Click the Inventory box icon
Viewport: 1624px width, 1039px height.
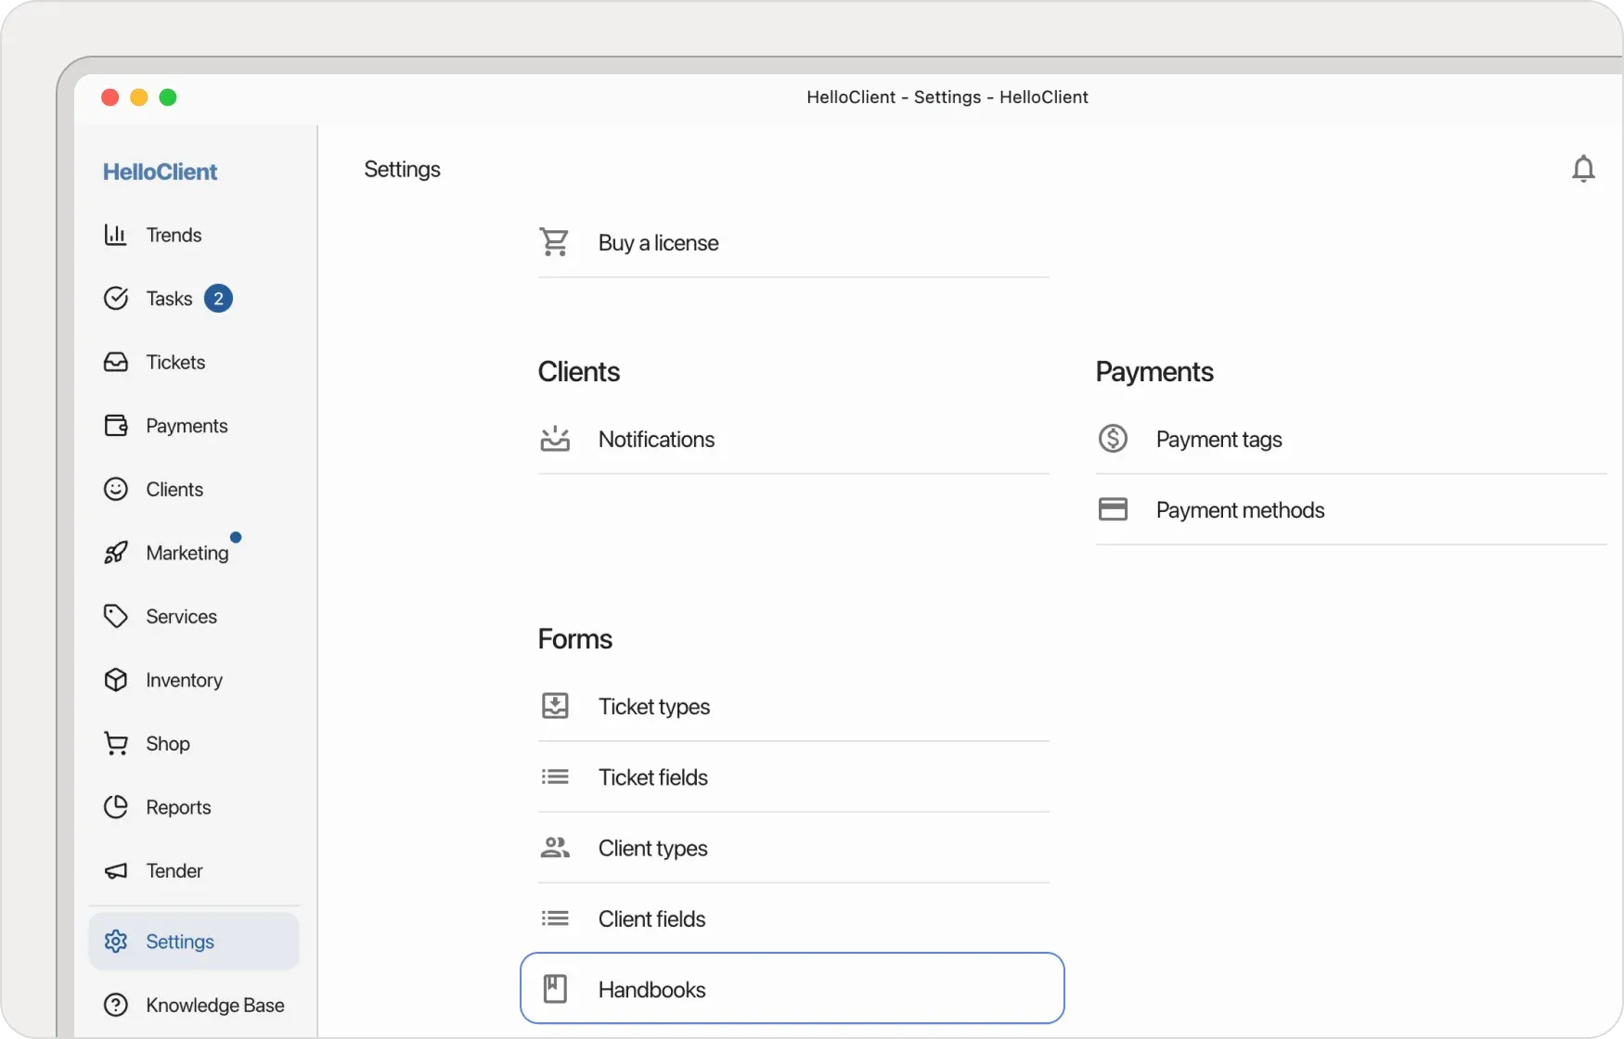[115, 680]
